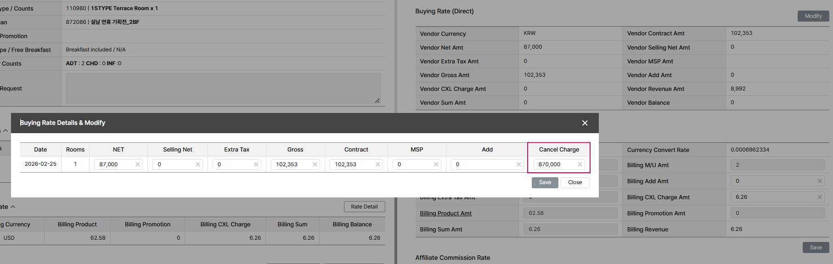The height and width of the screenshot is (264, 833).
Task: Open the Billing Product Amt link
Action: 445,213
